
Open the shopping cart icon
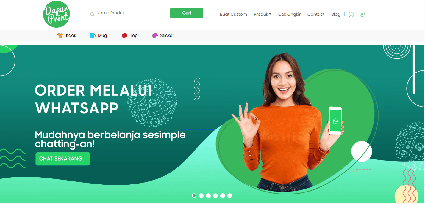[x=362, y=14]
